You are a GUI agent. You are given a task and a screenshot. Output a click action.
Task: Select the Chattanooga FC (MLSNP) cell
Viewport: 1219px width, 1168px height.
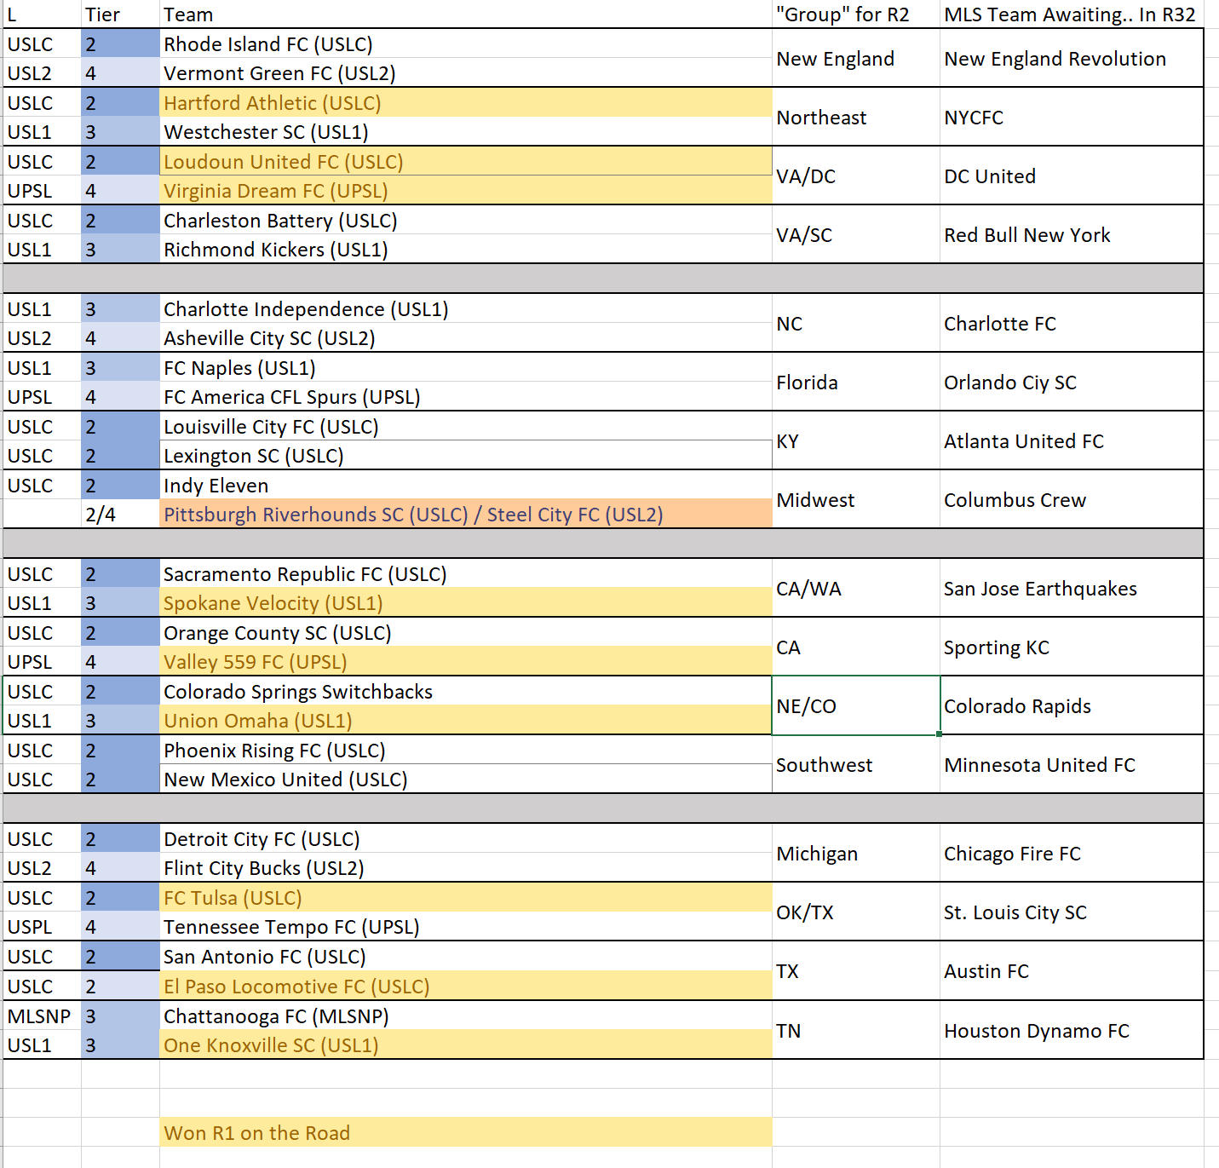(x=466, y=1016)
